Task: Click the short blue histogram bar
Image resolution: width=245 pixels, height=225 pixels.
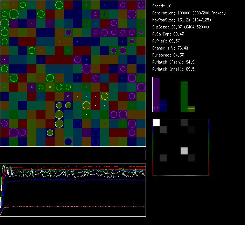Action: [x=163, y=106]
